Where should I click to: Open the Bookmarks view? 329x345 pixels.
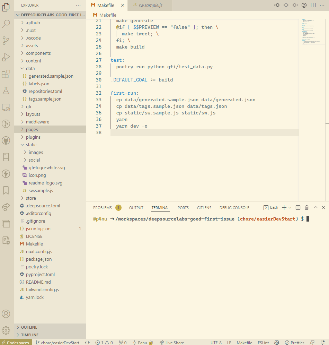pyautogui.click(x=6, y=190)
